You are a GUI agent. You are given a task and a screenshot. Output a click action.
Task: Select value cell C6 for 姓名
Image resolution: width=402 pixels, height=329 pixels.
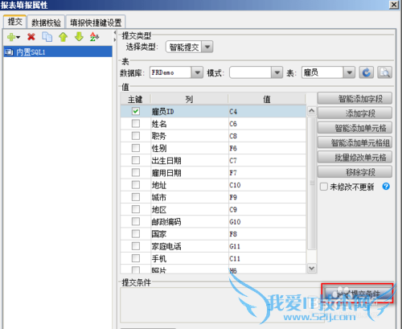coord(267,124)
